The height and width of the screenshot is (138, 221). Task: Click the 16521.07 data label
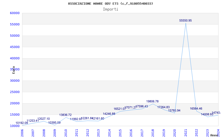coord(120,109)
